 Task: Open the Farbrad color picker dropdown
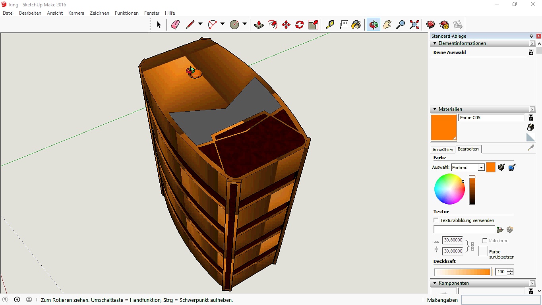[x=481, y=168]
